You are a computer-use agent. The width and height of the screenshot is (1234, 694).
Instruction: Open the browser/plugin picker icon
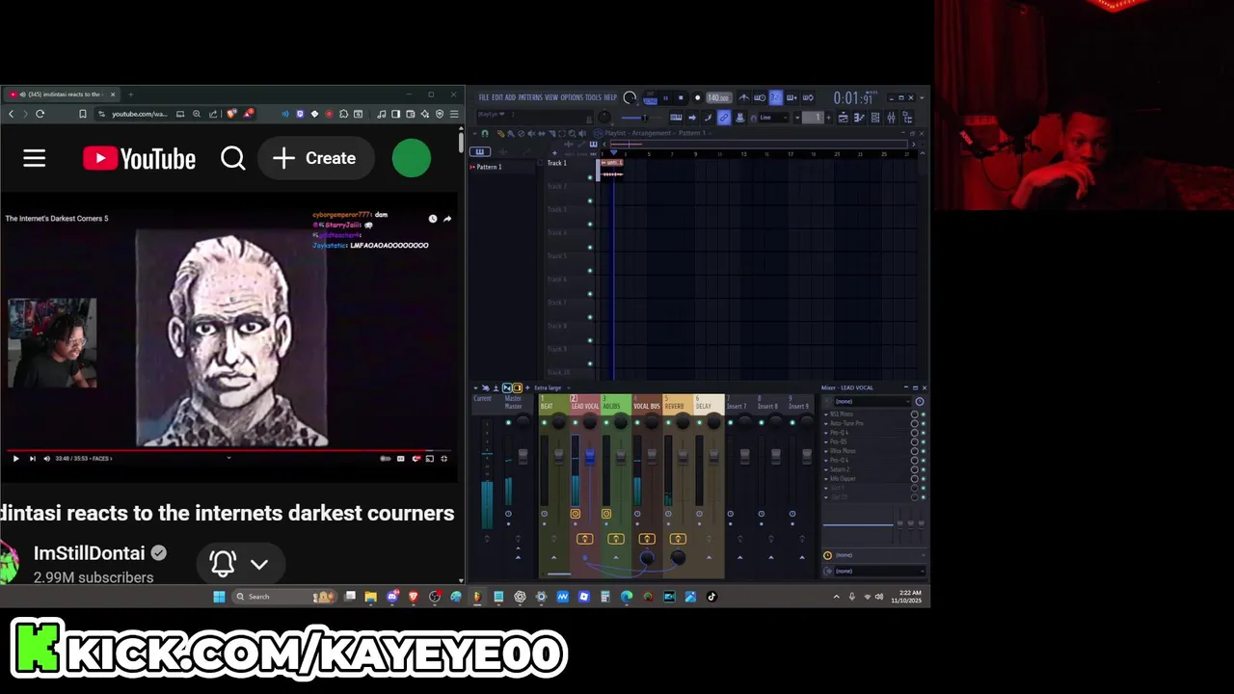[907, 118]
